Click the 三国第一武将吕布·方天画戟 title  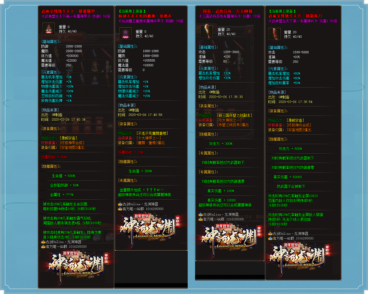coord(225,12)
